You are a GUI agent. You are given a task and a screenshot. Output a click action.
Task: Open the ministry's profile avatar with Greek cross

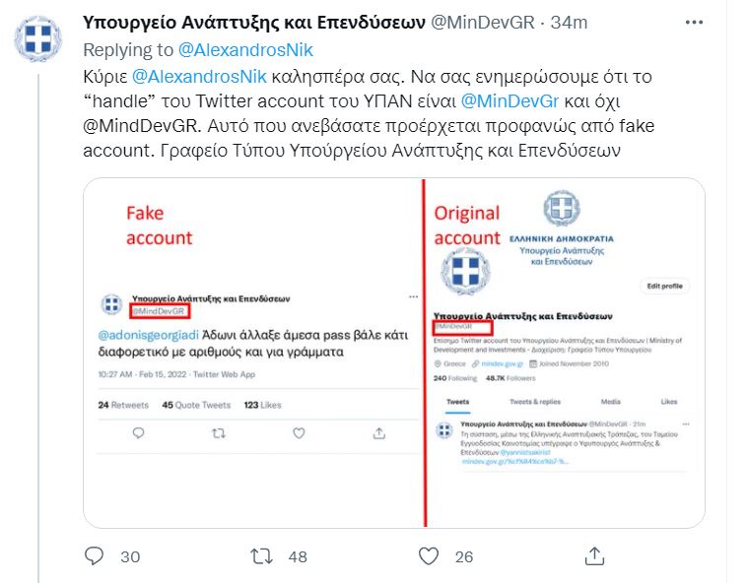pyautogui.click(x=38, y=39)
